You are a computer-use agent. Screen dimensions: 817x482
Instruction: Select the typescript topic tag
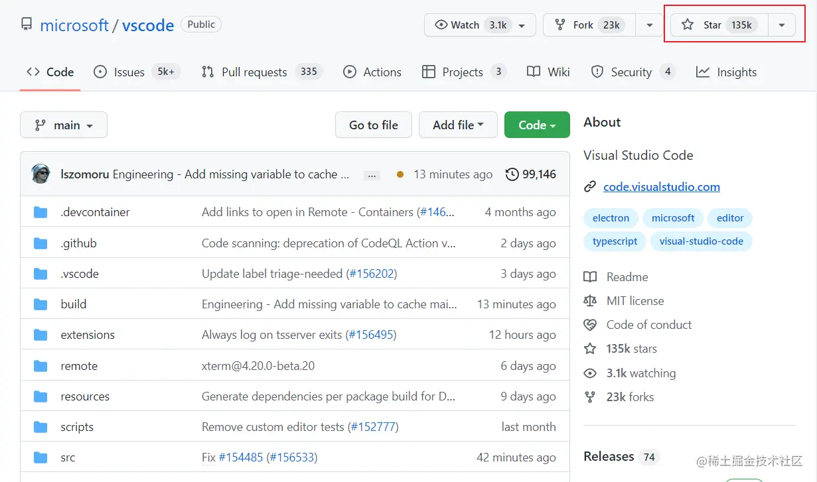(x=615, y=241)
